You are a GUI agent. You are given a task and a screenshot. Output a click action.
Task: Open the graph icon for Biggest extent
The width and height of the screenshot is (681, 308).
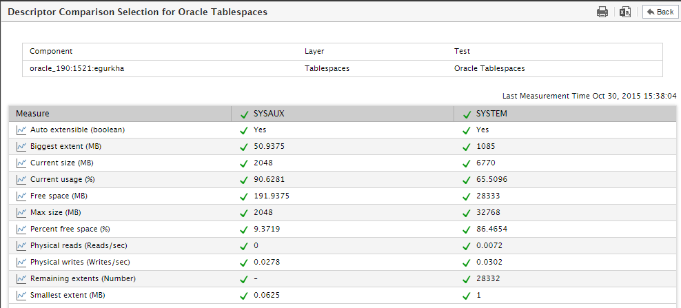tap(21, 146)
